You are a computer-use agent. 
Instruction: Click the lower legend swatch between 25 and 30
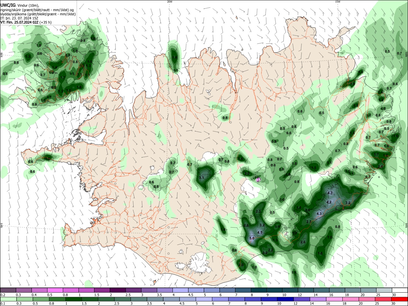[384, 299]
